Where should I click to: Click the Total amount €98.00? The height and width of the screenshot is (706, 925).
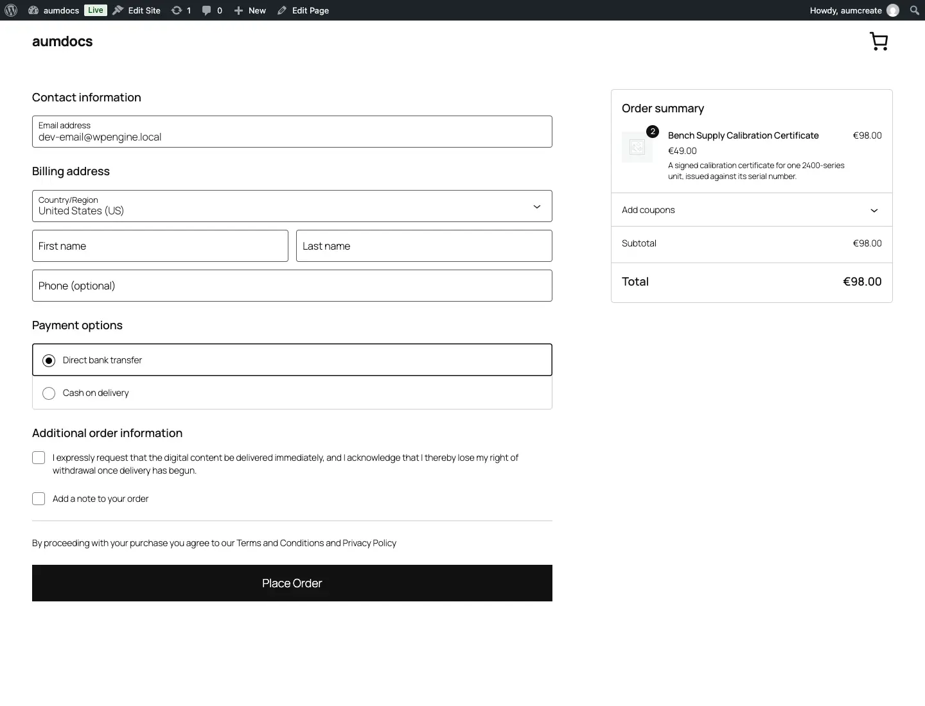pyautogui.click(x=862, y=282)
